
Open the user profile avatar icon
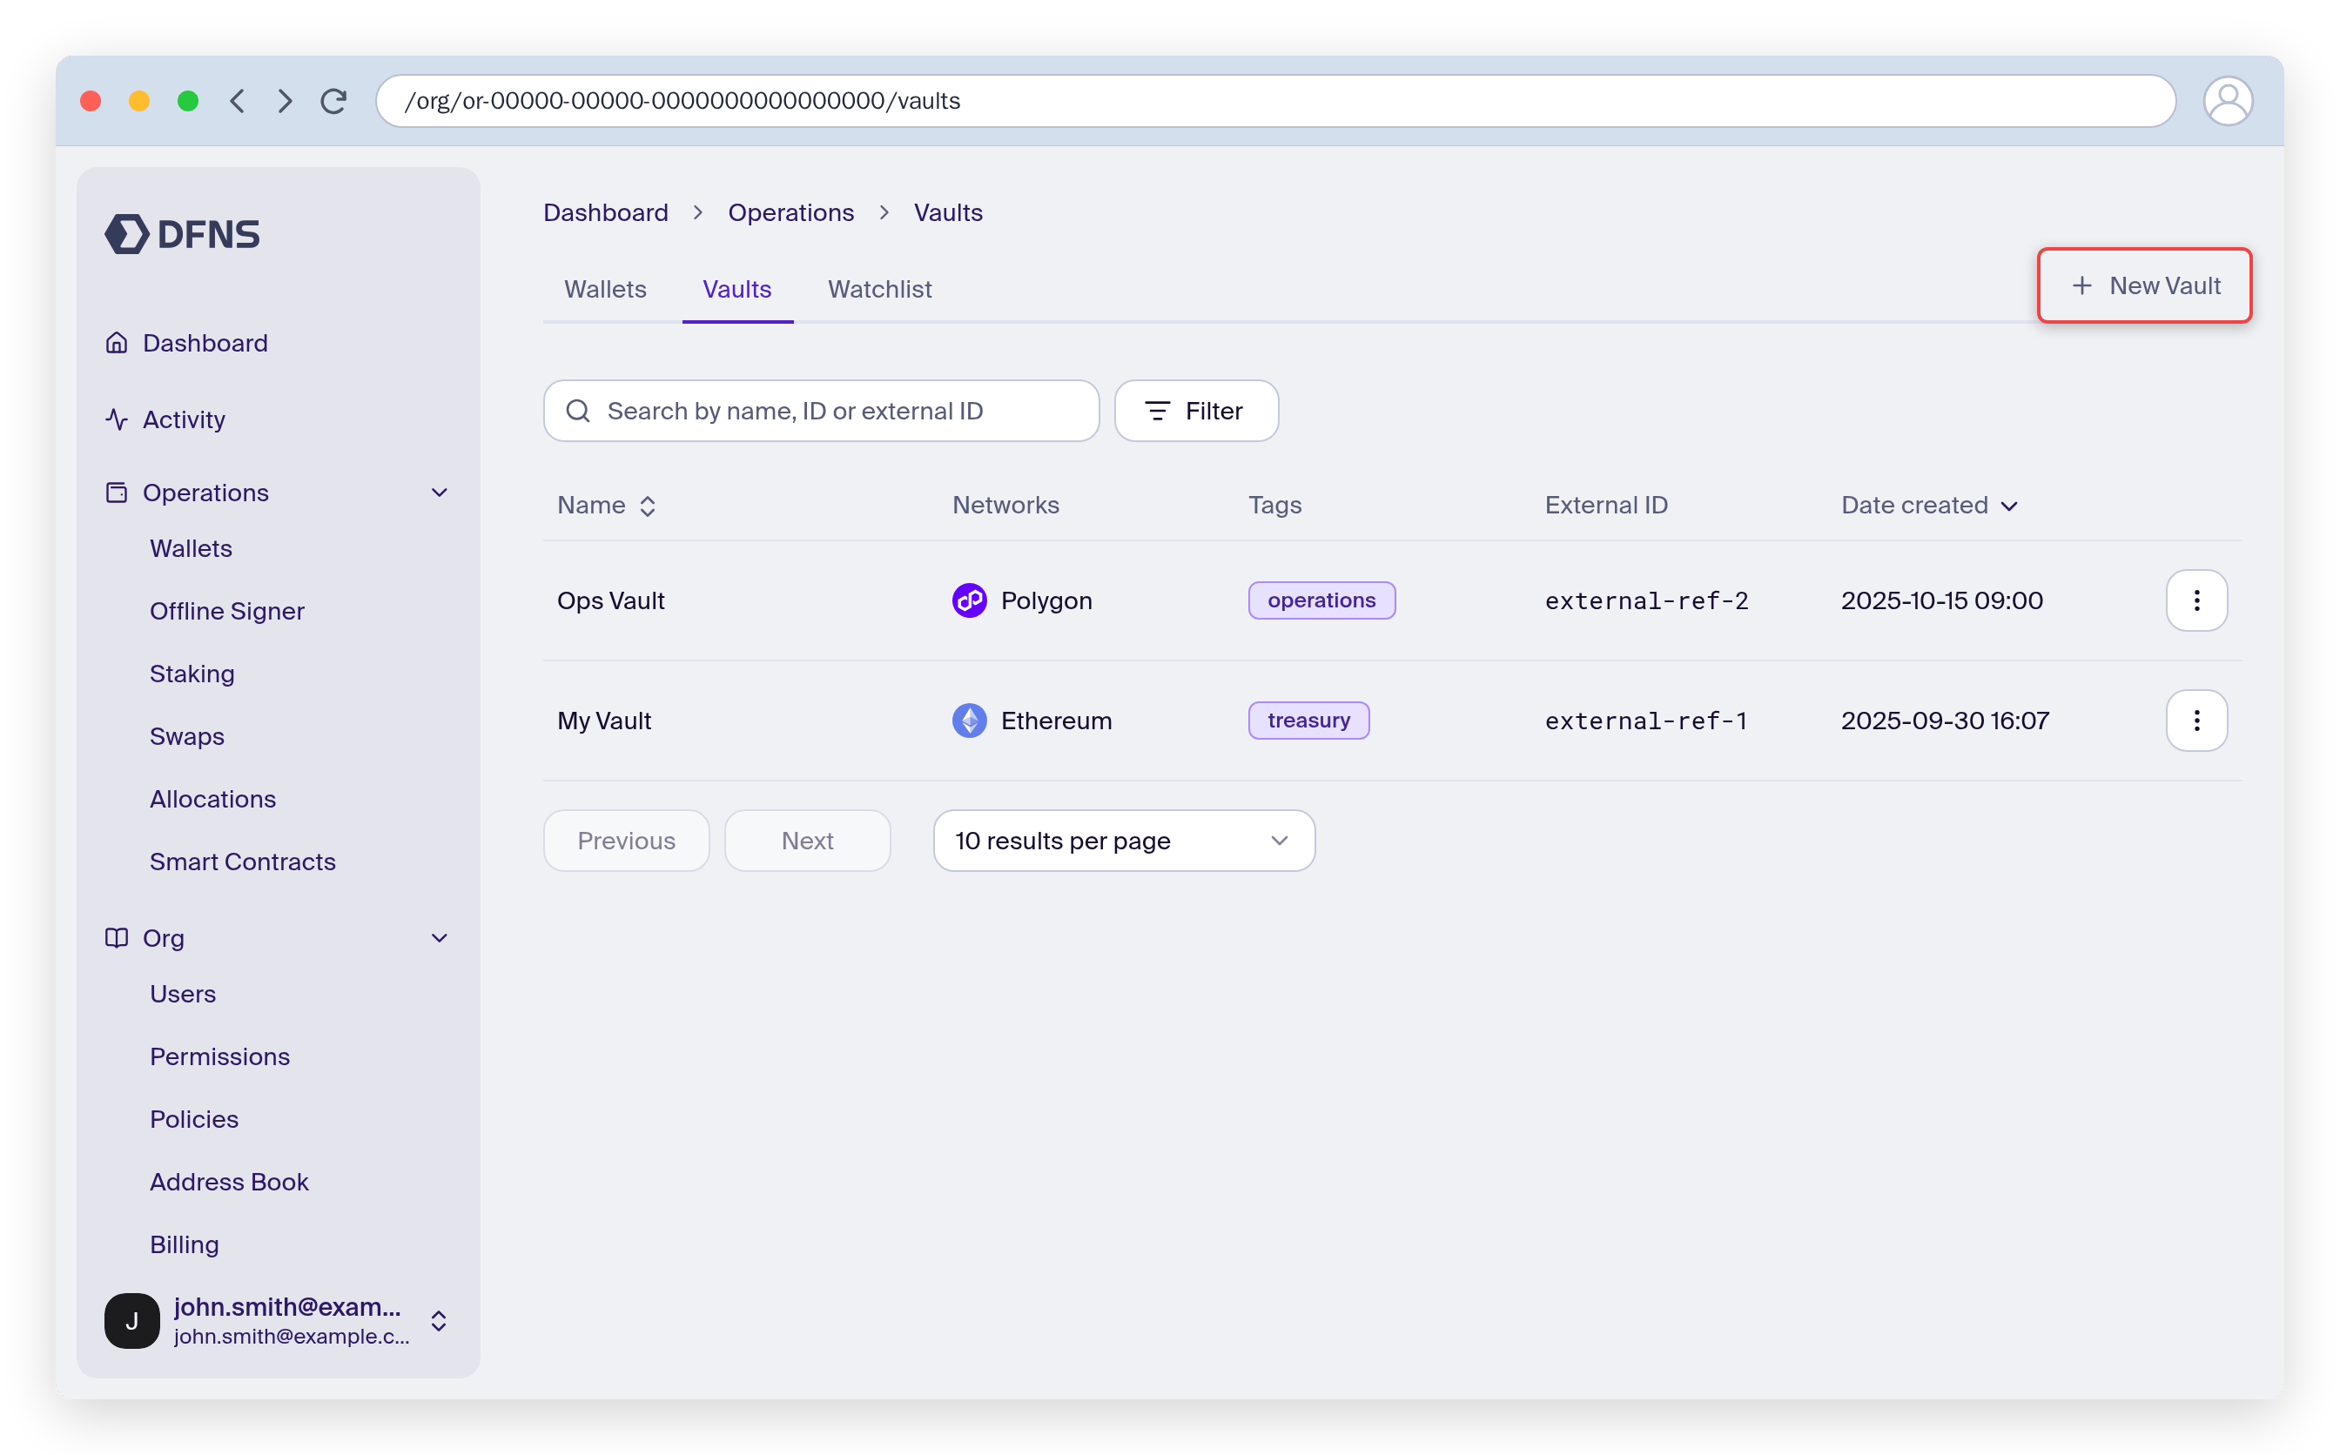point(2228,101)
